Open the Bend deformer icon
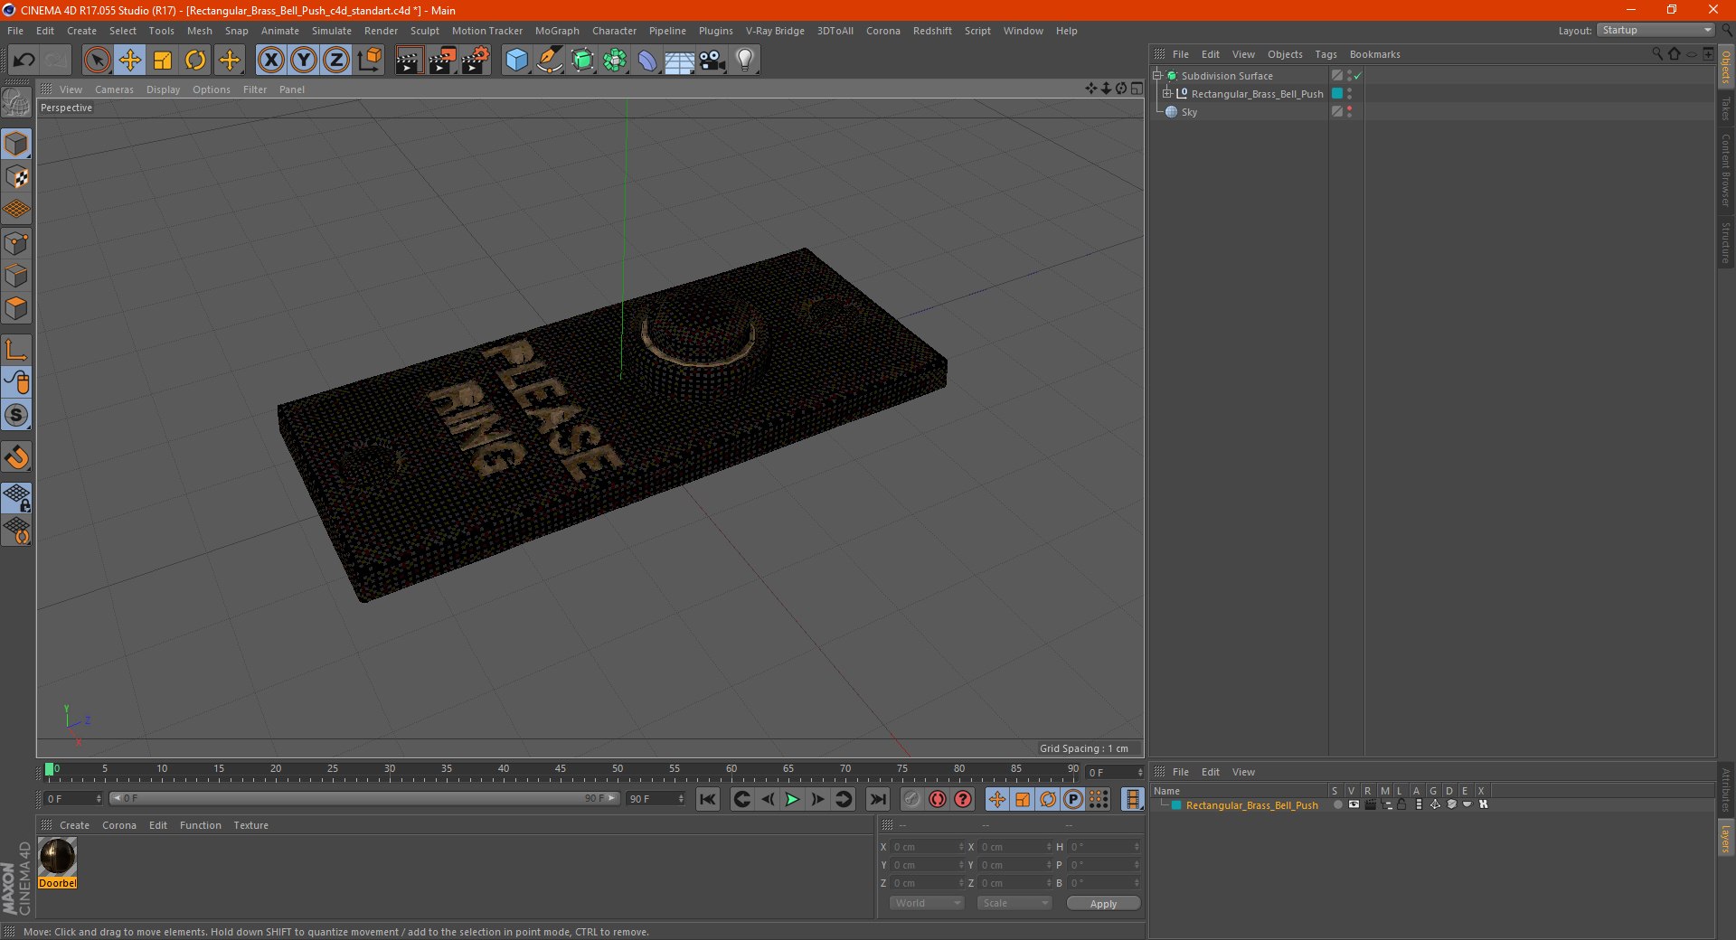The image size is (1736, 940). [x=647, y=61]
